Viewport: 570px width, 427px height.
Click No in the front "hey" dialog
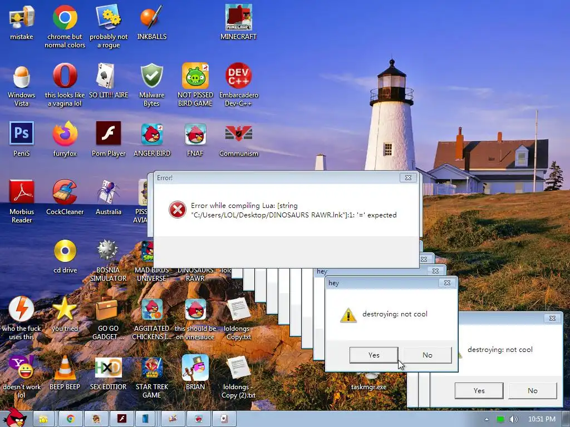pos(427,355)
